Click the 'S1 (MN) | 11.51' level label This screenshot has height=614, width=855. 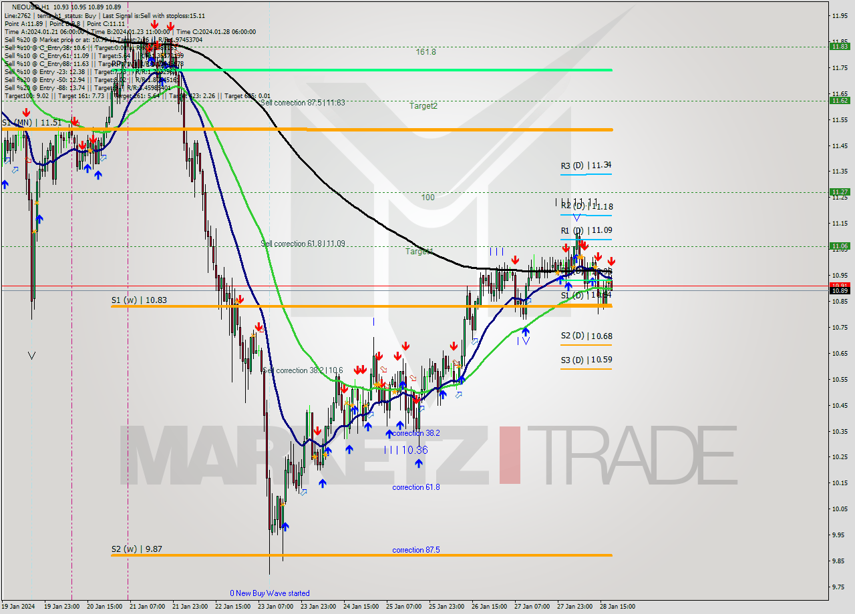tap(31, 123)
